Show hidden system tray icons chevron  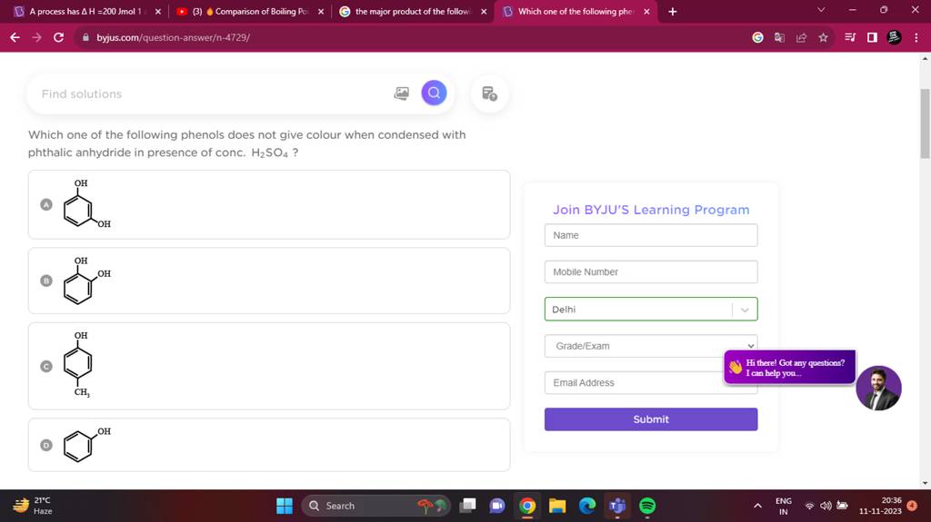(x=757, y=506)
